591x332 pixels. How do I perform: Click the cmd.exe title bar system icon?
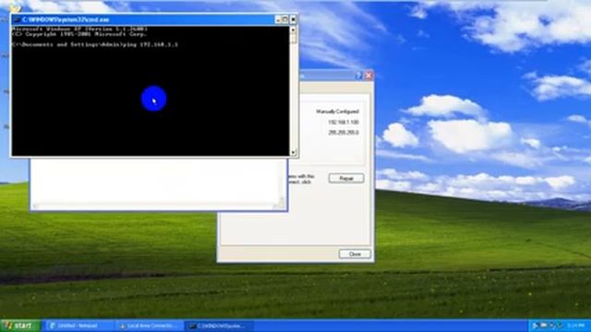click(17, 19)
